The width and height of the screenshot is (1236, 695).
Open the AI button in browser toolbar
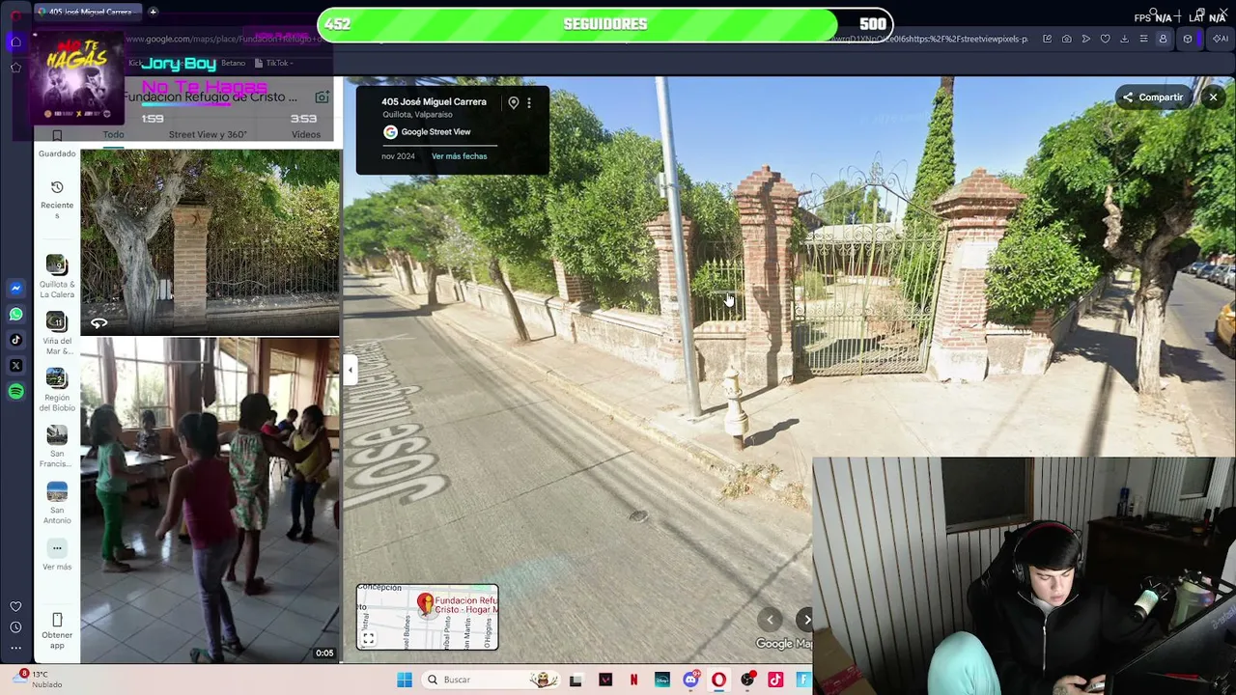tap(1221, 39)
